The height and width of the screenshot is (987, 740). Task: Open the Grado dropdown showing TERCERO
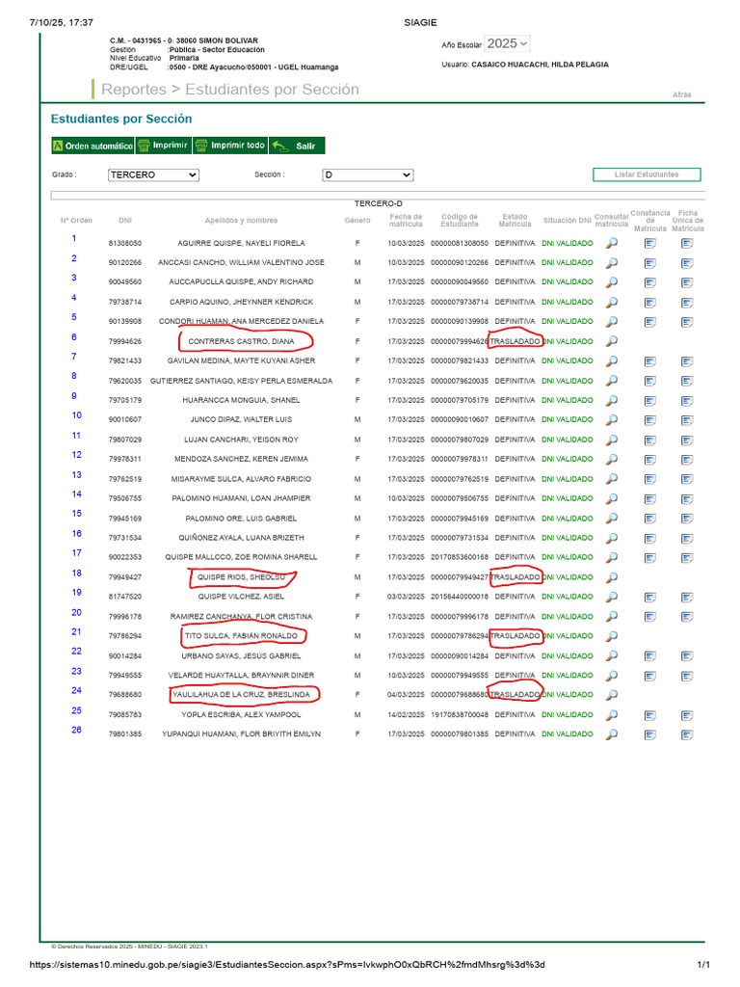point(153,175)
